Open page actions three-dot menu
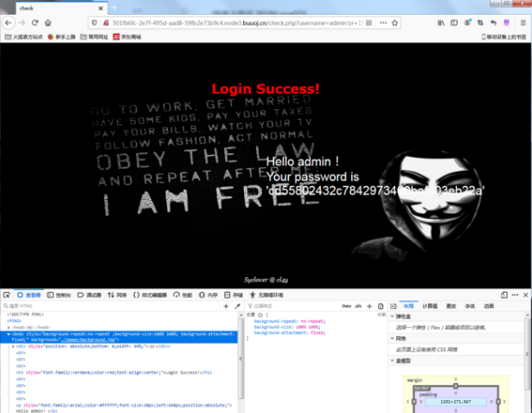532x413 pixels. (x=383, y=23)
